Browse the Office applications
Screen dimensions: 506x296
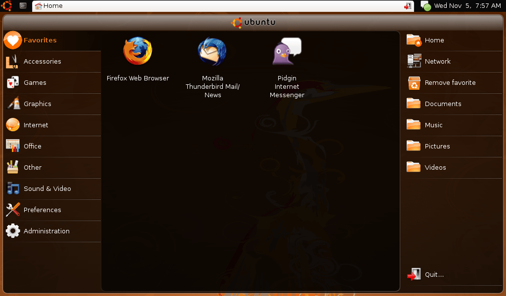click(33, 146)
